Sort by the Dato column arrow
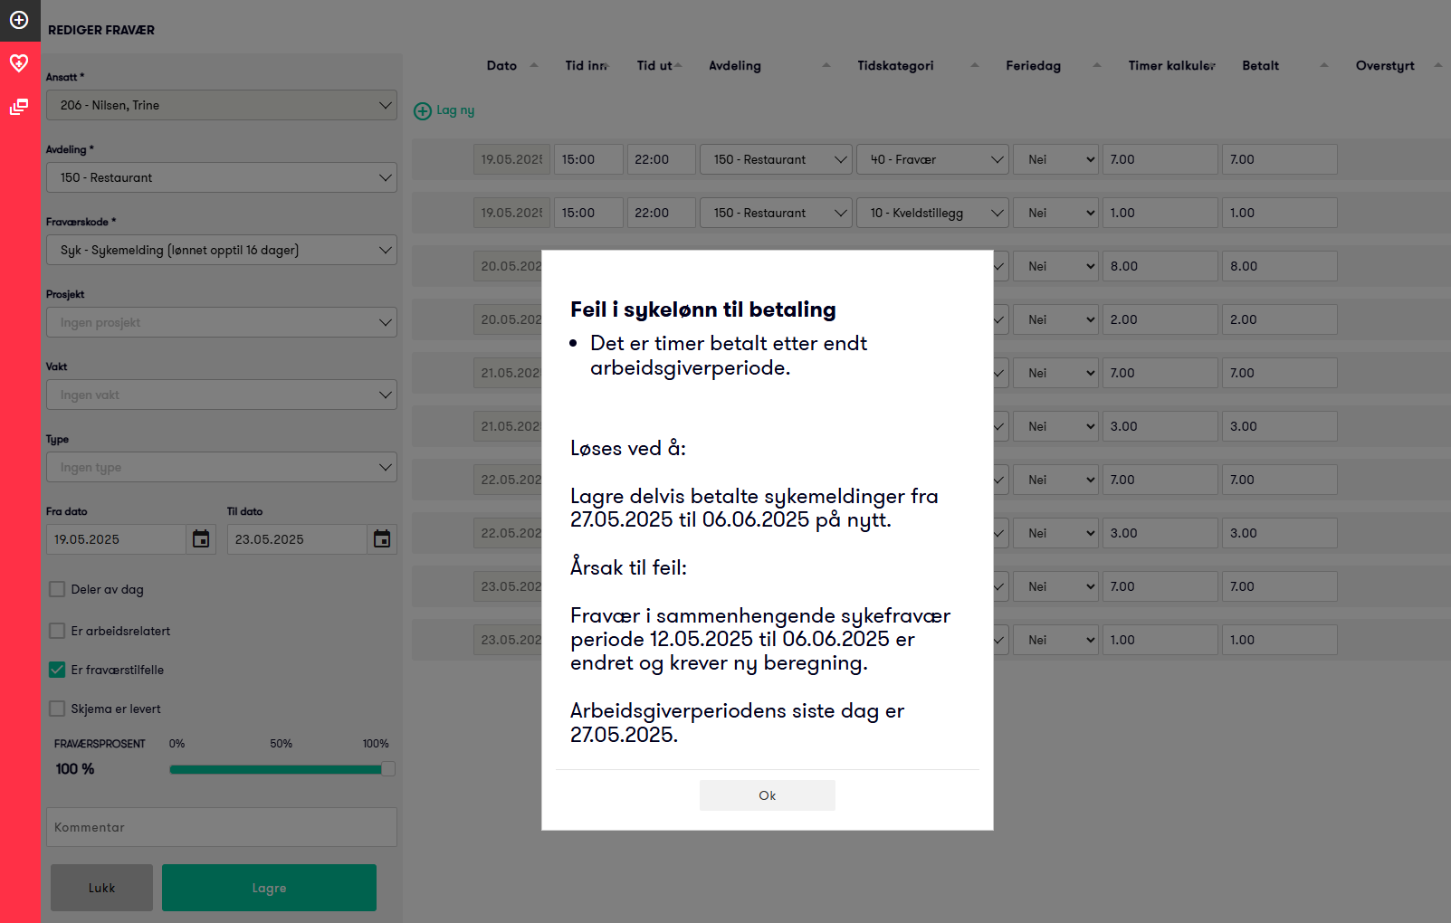Screen dimensions: 1451x923 (x=534, y=65)
